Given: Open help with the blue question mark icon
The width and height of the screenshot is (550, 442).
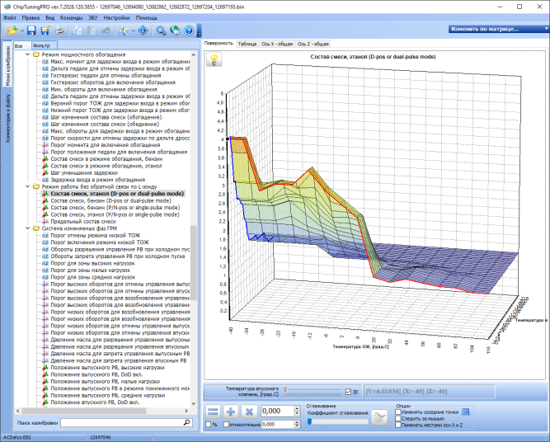Looking at the screenshot, I should pos(189,31).
